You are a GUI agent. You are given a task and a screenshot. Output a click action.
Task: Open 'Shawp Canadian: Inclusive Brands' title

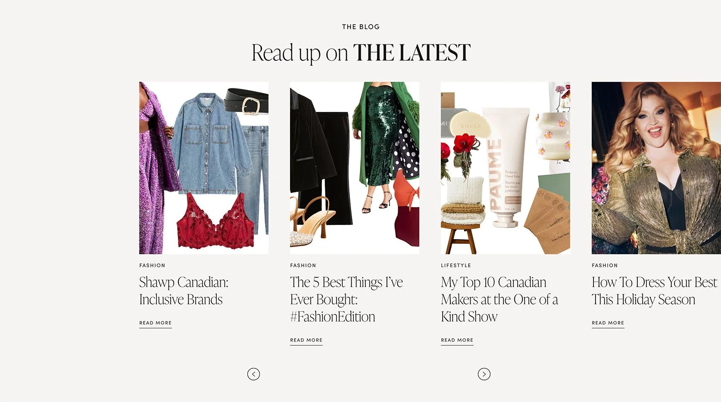pos(184,291)
